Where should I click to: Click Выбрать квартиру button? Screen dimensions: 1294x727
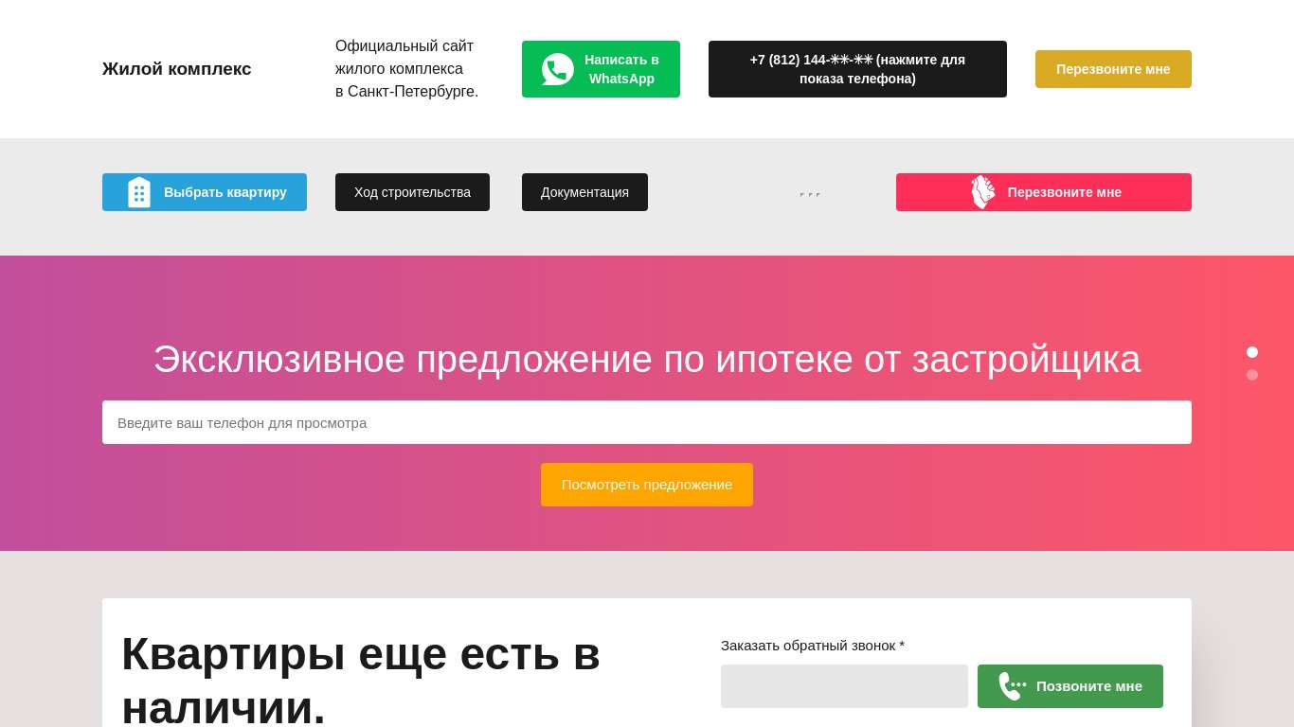[x=205, y=192]
